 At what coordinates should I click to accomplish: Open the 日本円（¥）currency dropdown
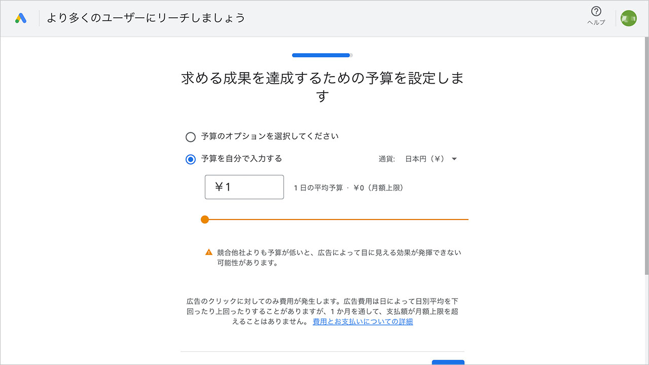(428, 159)
